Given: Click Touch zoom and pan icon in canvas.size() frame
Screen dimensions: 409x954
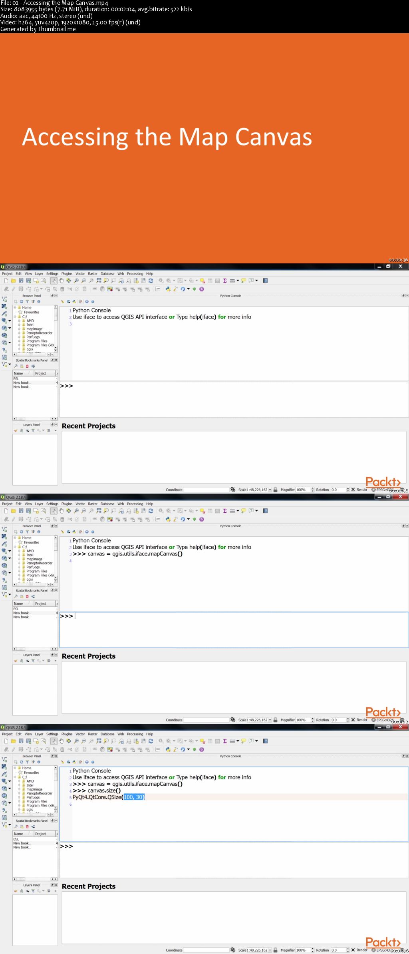Looking at the screenshot, I should pos(54,741).
